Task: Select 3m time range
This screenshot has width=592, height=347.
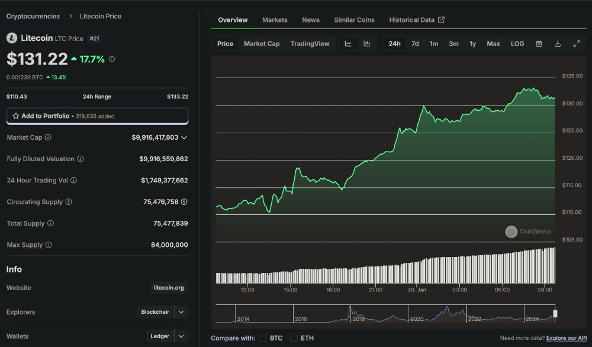Action: (453, 44)
